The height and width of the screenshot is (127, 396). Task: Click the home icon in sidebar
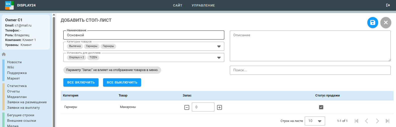tap(4, 54)
